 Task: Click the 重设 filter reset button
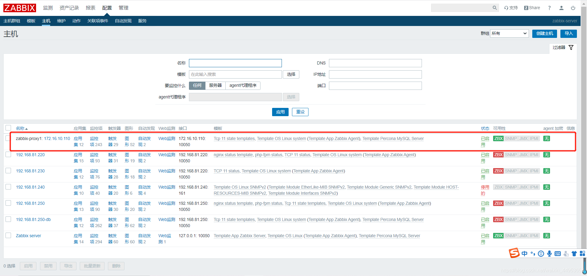pos(300,112)
